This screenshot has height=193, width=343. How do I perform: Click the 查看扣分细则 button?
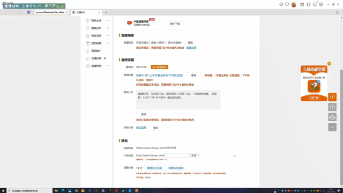pyautogui.click(x=176, y=168)
